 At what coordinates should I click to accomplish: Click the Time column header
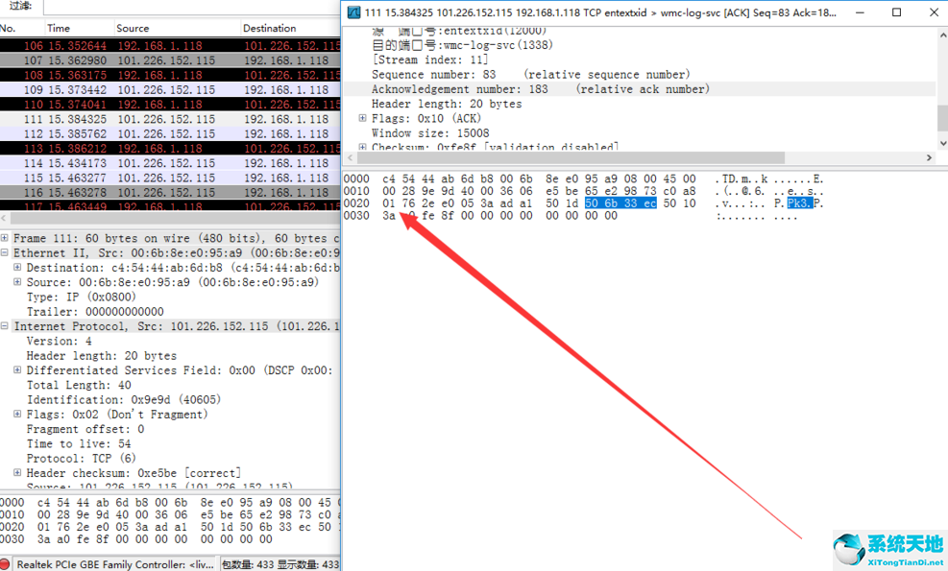pyautogui.click(x=60, y=28)
